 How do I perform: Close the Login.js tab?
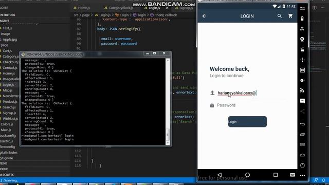167,8
